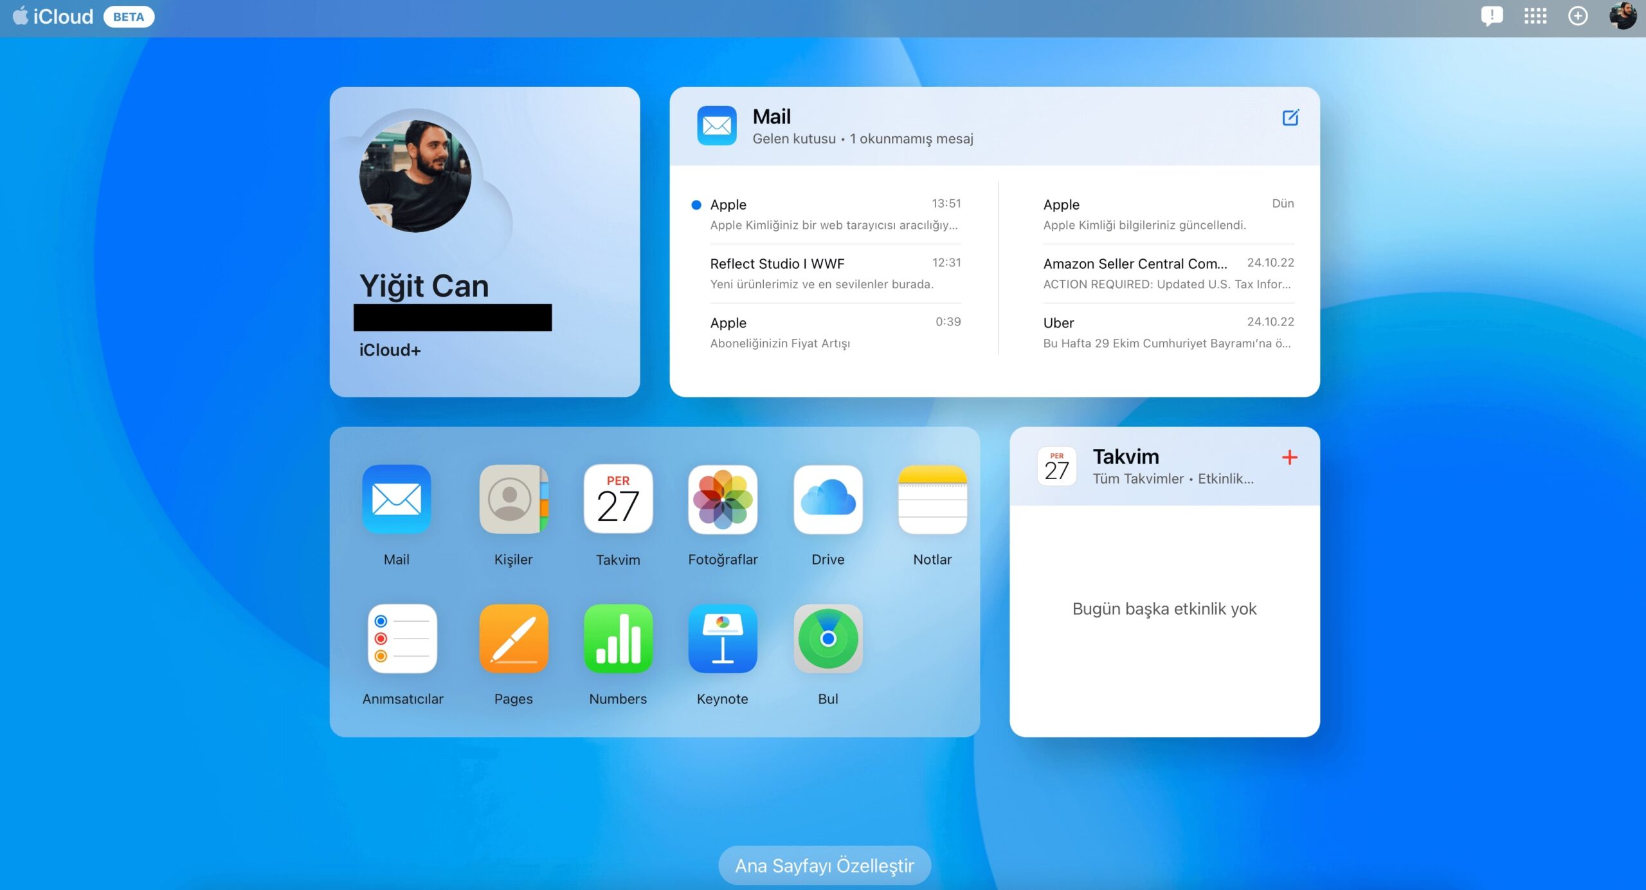Open the Reflect Studio I WWF email
The image size is (1646, 890).
click(835, 273)
